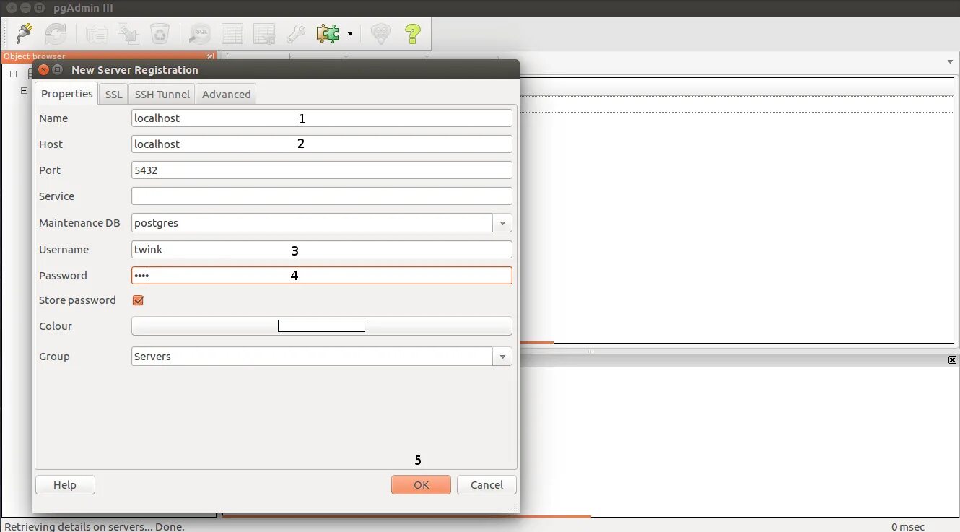Click the puzzle-piece Plugins icon

(328, 34)
